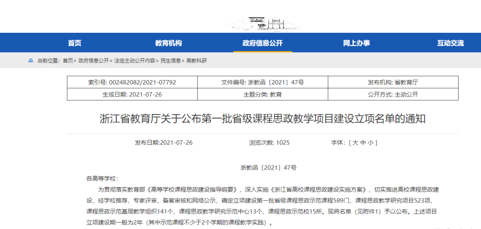
Task: Open 网上办事 from the navigation bar
Action: tap(357, 43)
